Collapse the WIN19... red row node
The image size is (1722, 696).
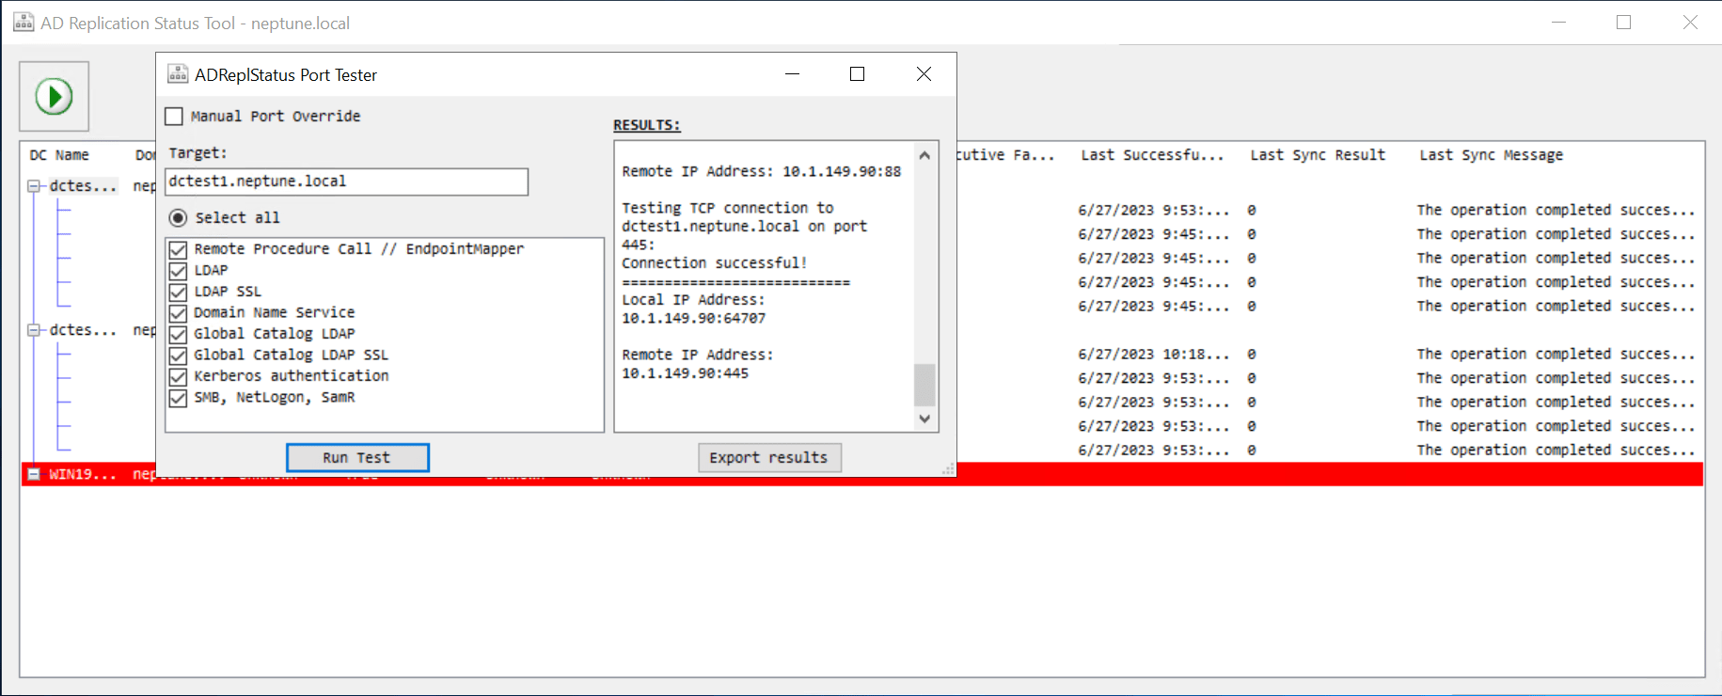coord(34,474)
